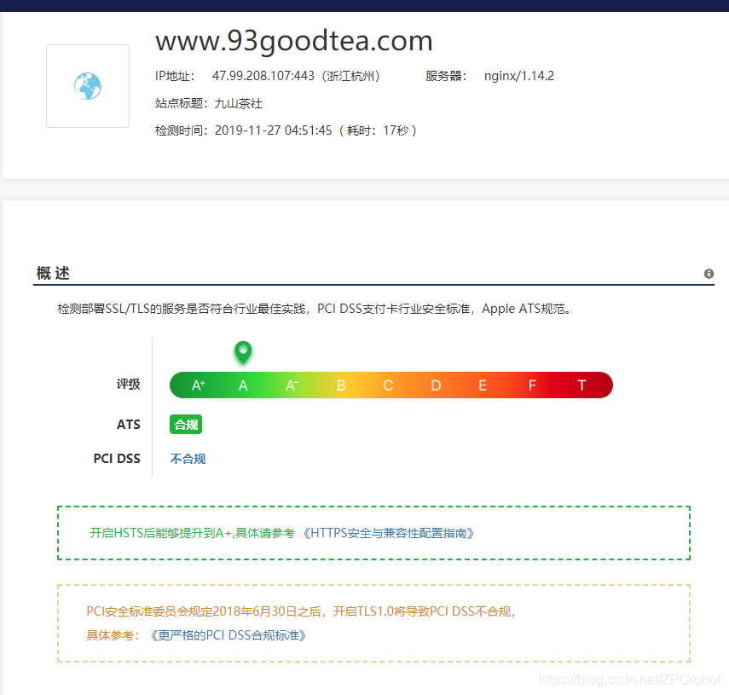Open the info icon beside 概述 heading

(709, 273)
